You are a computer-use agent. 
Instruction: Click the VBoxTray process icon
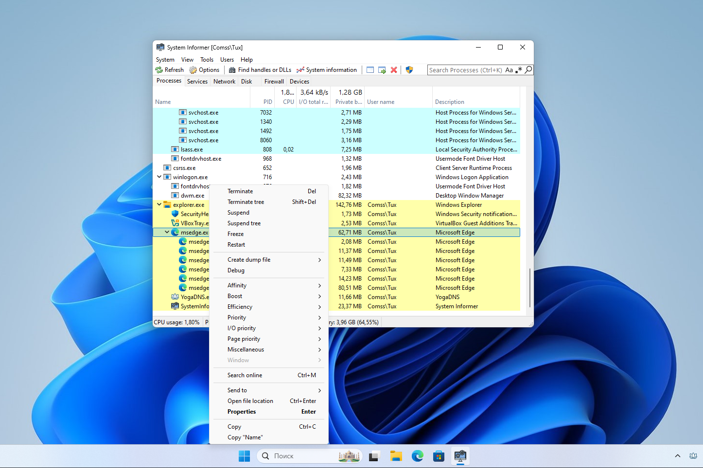(175, 223)
